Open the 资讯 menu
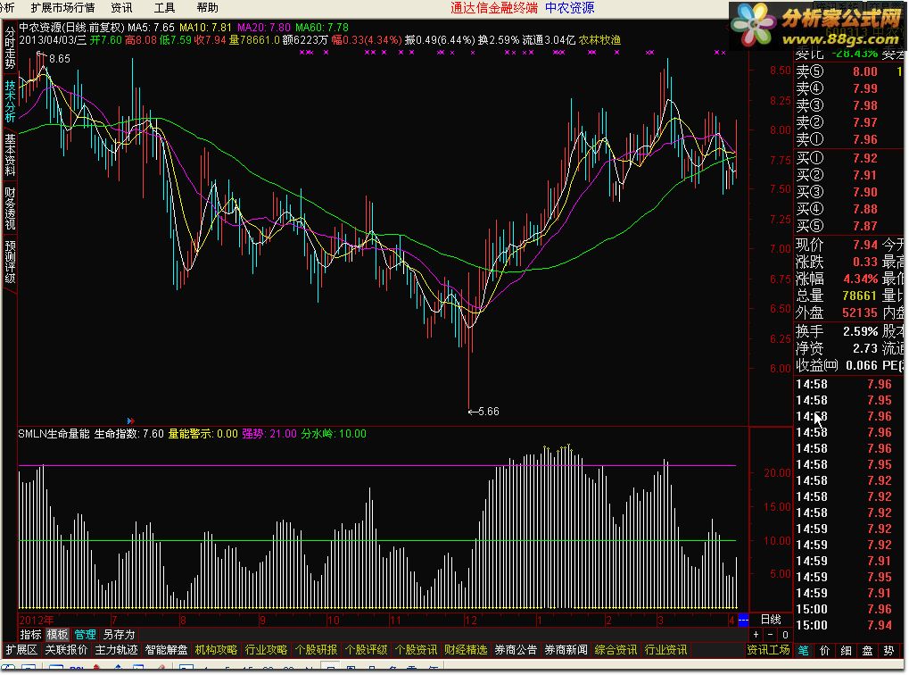909x675 pixels. 121,7
